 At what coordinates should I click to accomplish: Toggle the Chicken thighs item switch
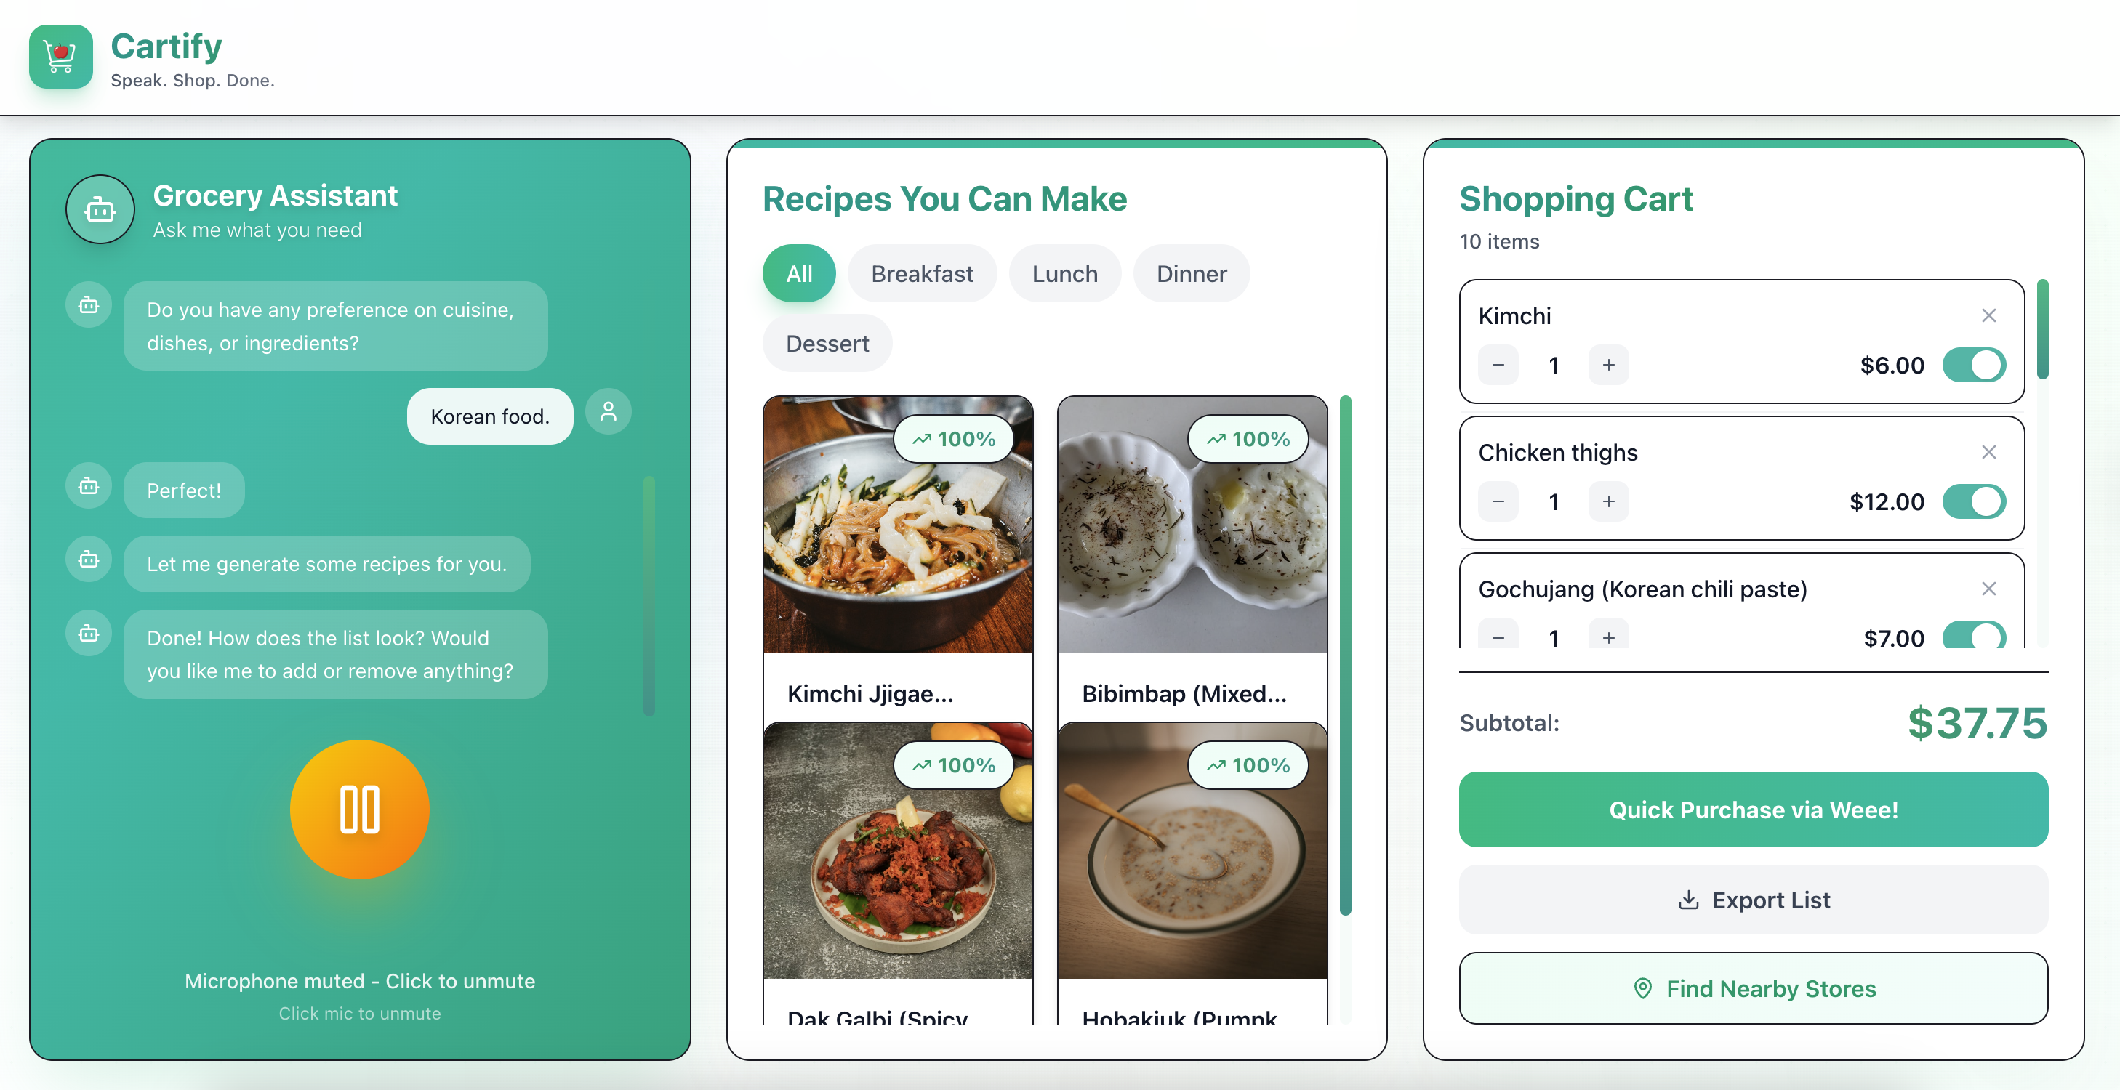(1974, 502)
